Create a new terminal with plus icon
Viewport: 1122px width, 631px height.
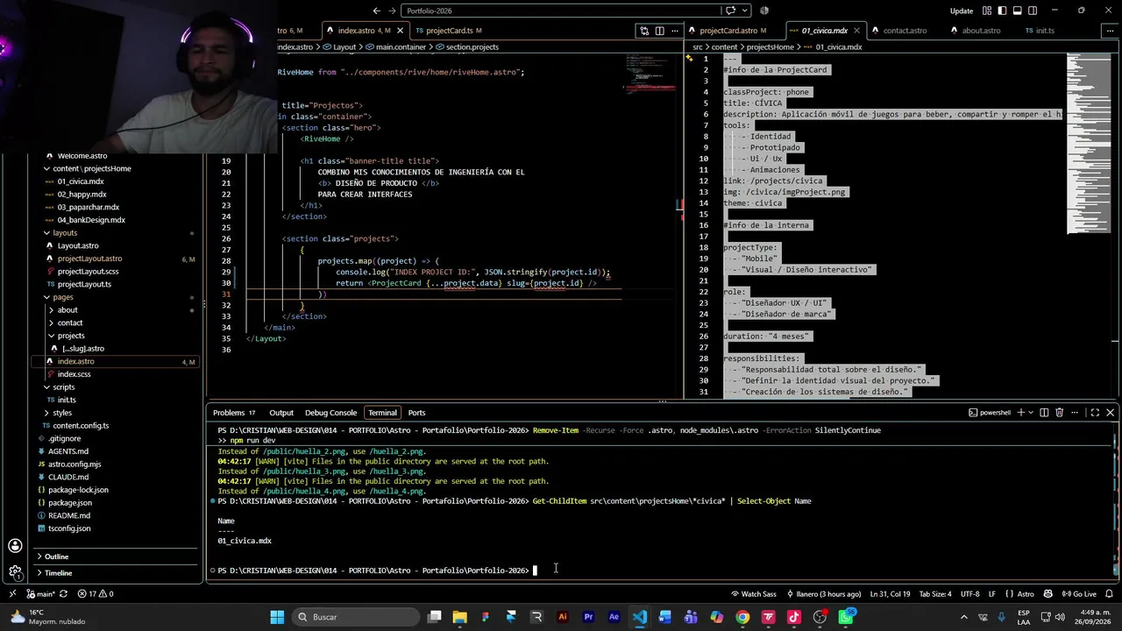pos(1020,413)
